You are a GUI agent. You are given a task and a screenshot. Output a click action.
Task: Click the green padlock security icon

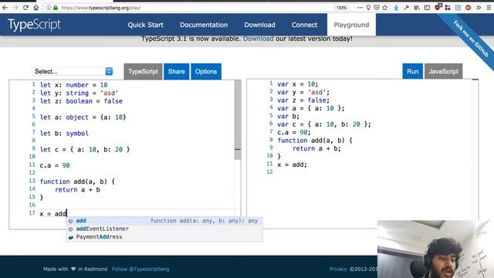(x=56, y=8)
